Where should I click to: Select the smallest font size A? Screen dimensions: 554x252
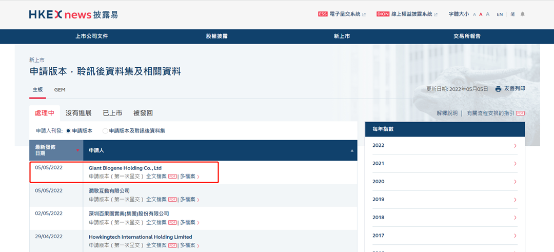coord(474,14)
